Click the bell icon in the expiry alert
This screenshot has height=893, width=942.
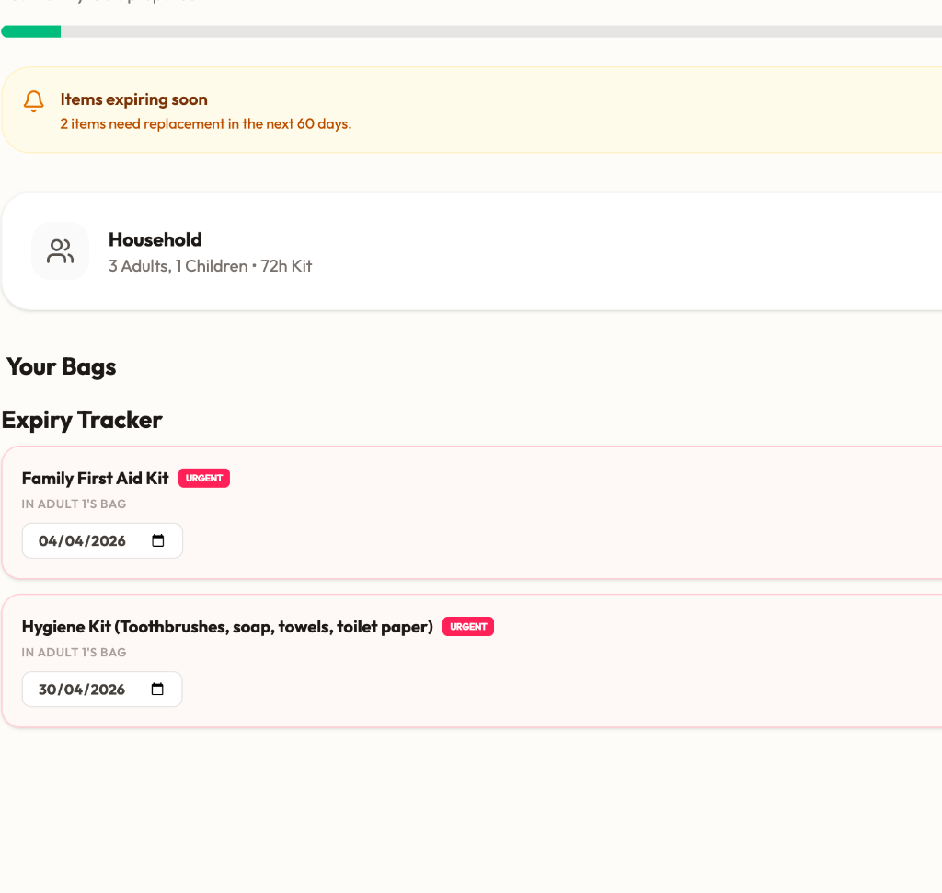[34, 100]
